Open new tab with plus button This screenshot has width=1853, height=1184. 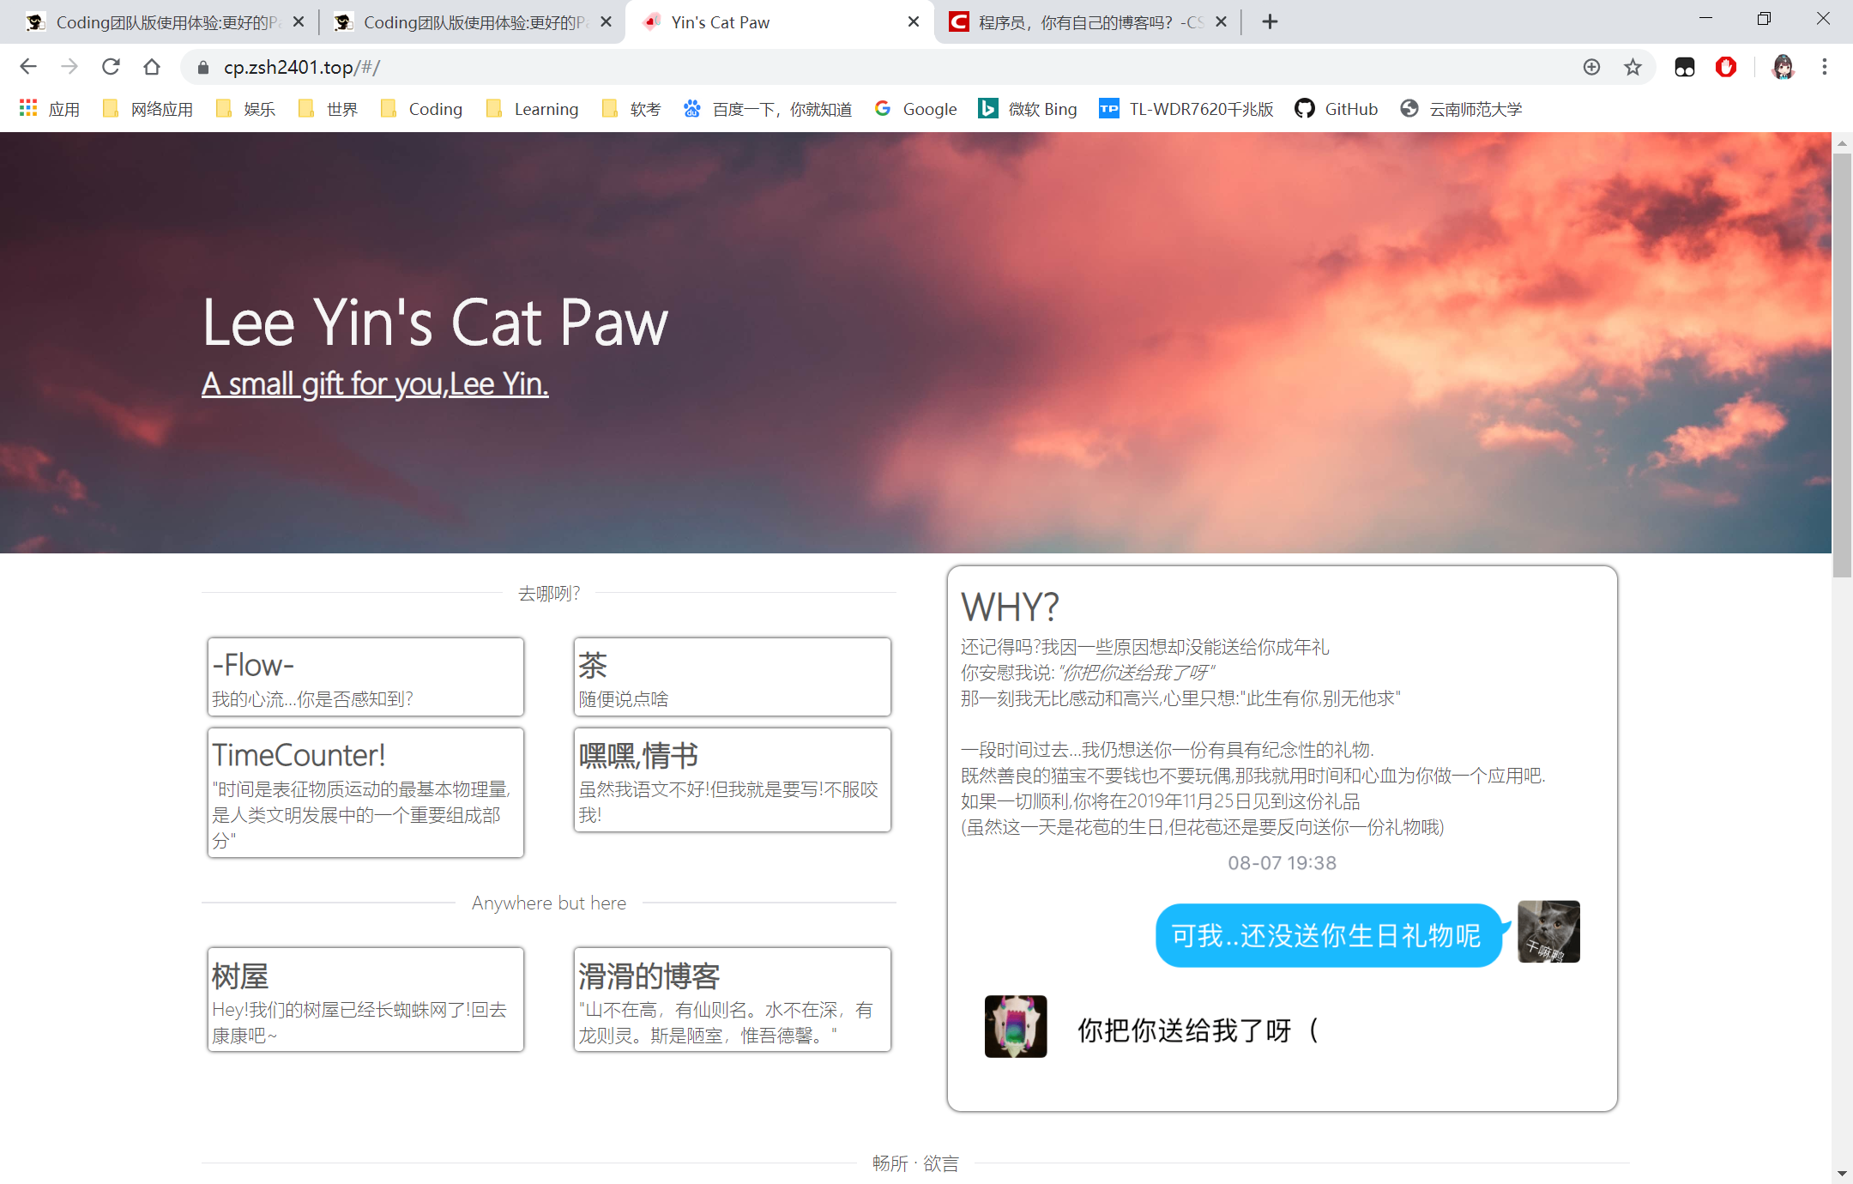1271,22
